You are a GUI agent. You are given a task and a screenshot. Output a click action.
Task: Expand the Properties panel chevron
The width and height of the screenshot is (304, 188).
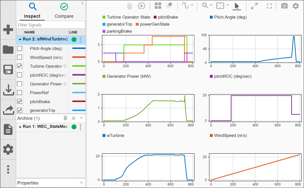(81, 183)
